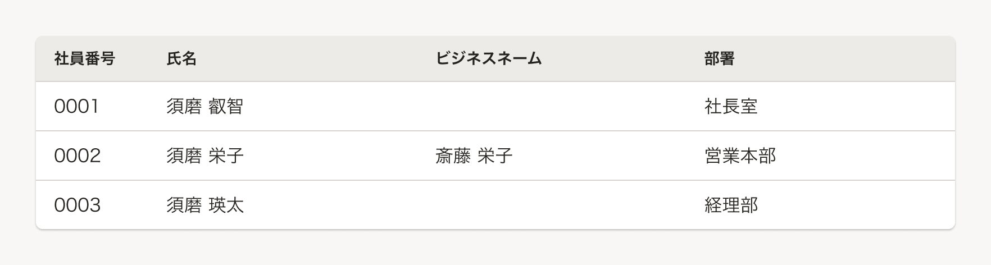The width and height of the screenshot is (991, 265).
Task: Click surname 須磨 in row 0001
Action: point(184,106)
